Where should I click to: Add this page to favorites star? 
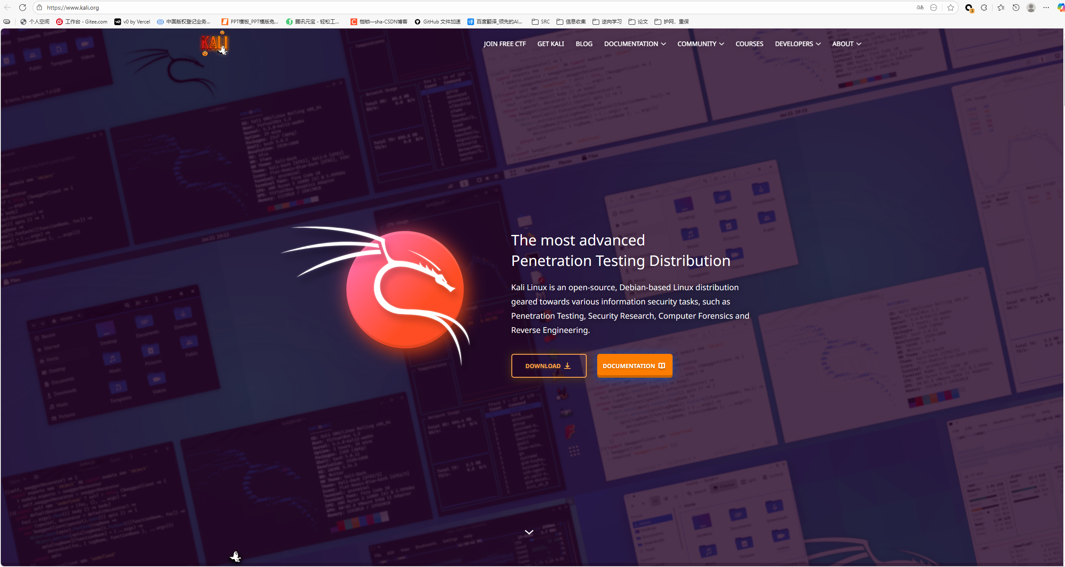950,8
